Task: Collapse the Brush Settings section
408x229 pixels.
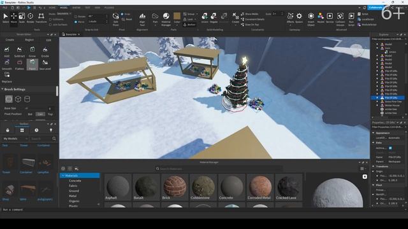Action: pyautogui.click(x=3, y=89)
